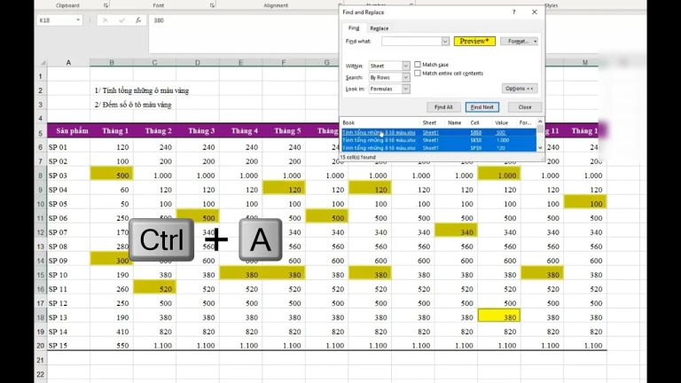Select row 21 header
Image resolution: width=681 pixels, height=383 pixels.
(x=41, y=360)
